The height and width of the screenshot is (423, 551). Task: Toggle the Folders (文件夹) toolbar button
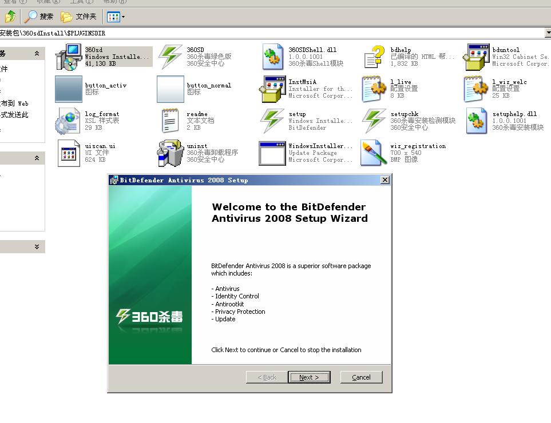[x=78, y=16]
